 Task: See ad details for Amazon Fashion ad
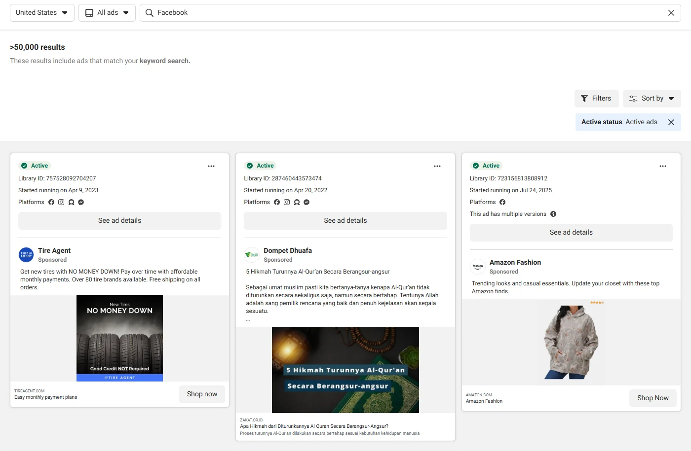(571, 233)
